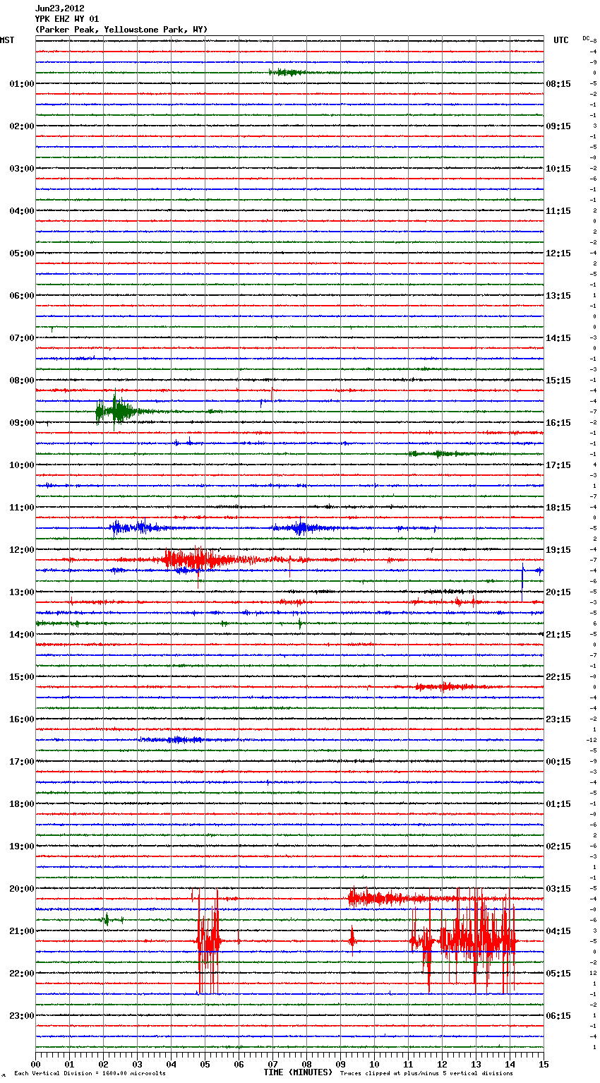Select the 13:00 MST time label
This screenshot has height=1083, width=600.
point(22,592)
